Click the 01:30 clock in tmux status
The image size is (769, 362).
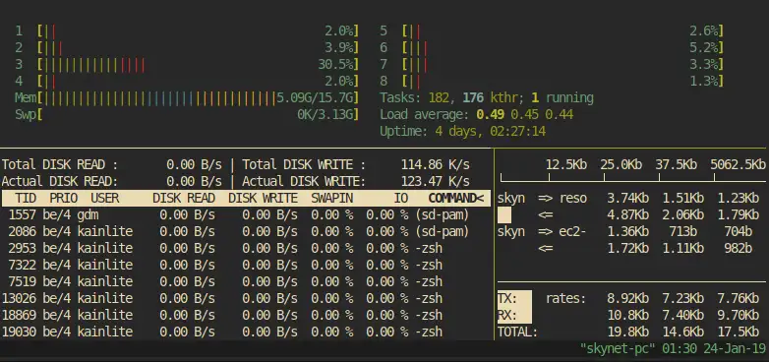click(680, 349)
